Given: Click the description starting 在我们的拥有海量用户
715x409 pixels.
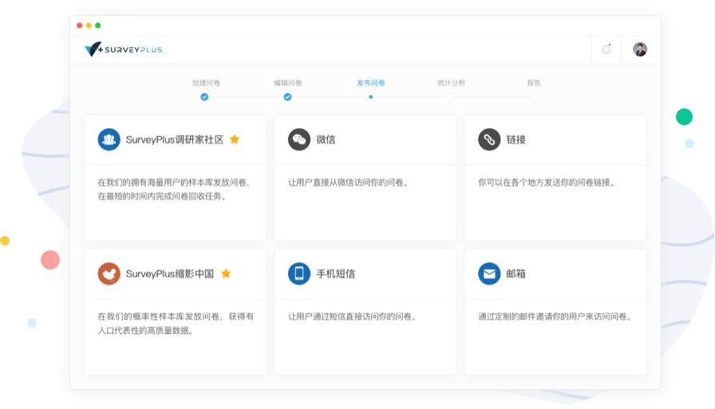Looking at the screenshot, I should (174, 190).
